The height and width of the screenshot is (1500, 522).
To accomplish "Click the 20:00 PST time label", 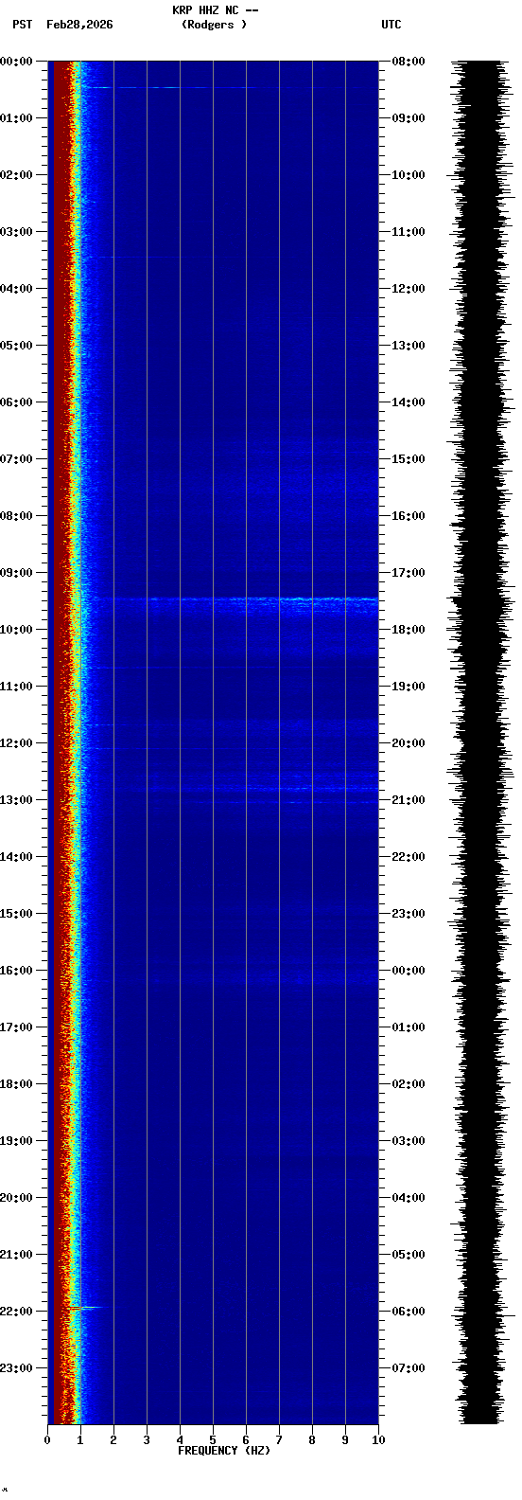I will [16, 1198].
